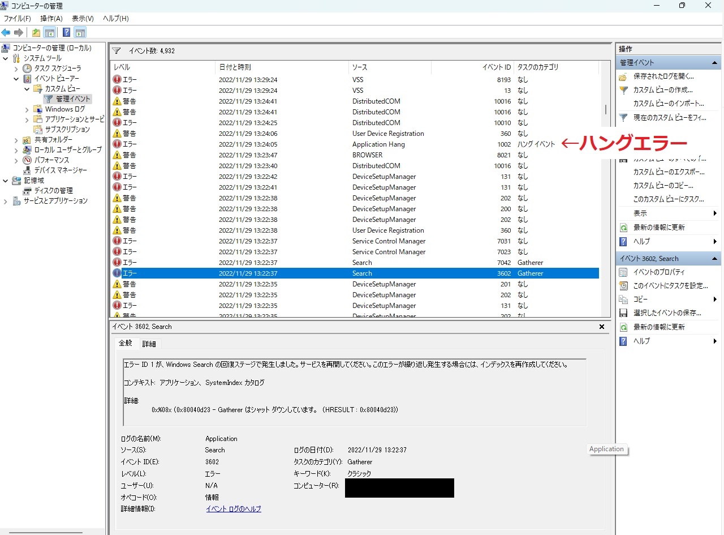
Task: Click the Forward arrow in the toolbar
Action: pos(19,32)
